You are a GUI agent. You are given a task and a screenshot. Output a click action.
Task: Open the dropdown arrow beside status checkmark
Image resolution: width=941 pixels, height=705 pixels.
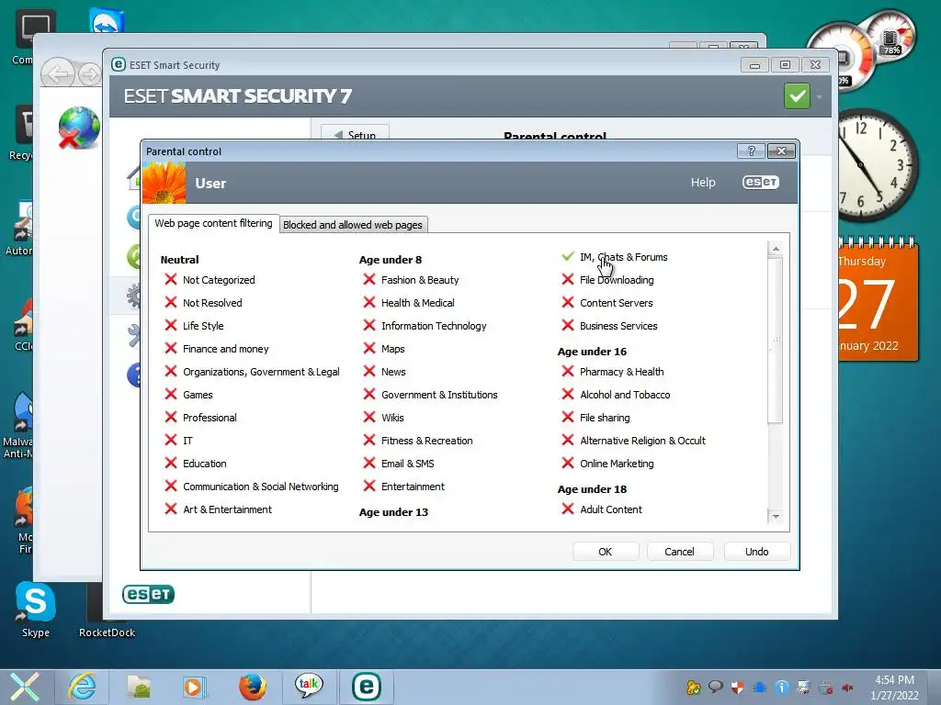(x=819, y=96)
